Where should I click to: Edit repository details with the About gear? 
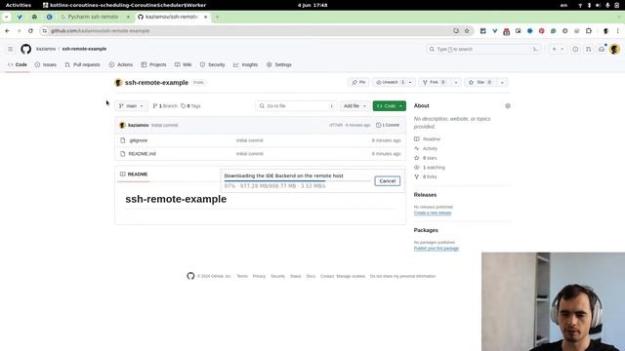tap(508, 106)
